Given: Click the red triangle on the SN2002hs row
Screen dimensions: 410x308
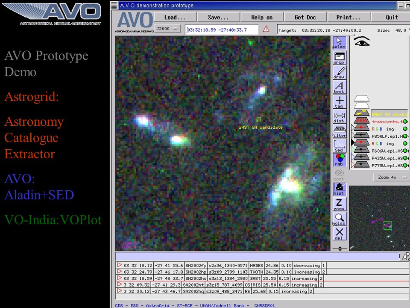Looking at the screenshot, I should tap(120, 278).
